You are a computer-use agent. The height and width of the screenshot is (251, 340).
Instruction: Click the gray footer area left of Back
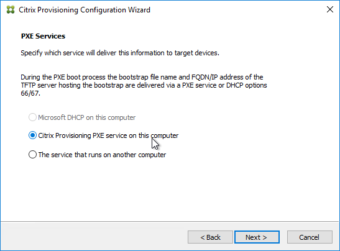coord(94,237)
